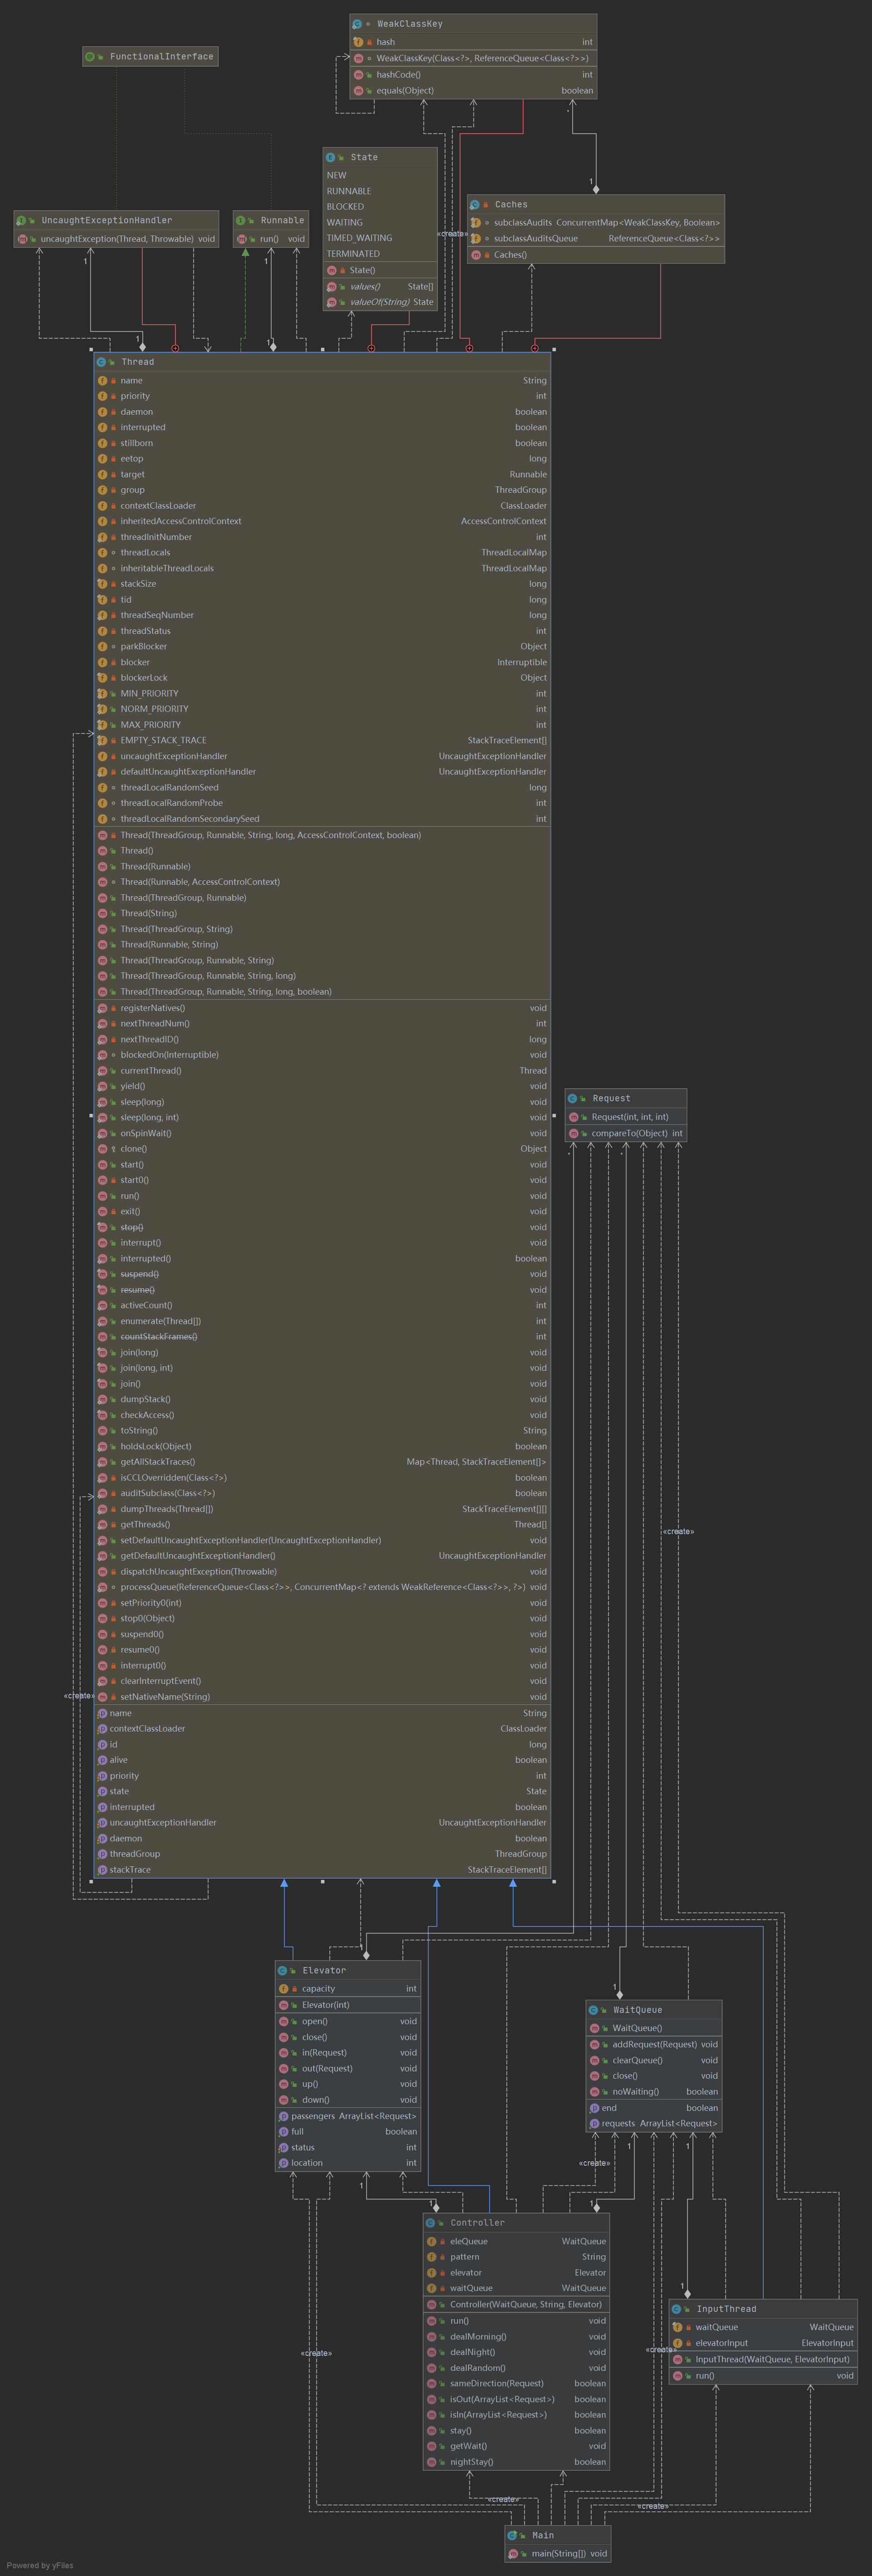Click the FunctionalInterface annotation icon

click(x=90, y=57)
